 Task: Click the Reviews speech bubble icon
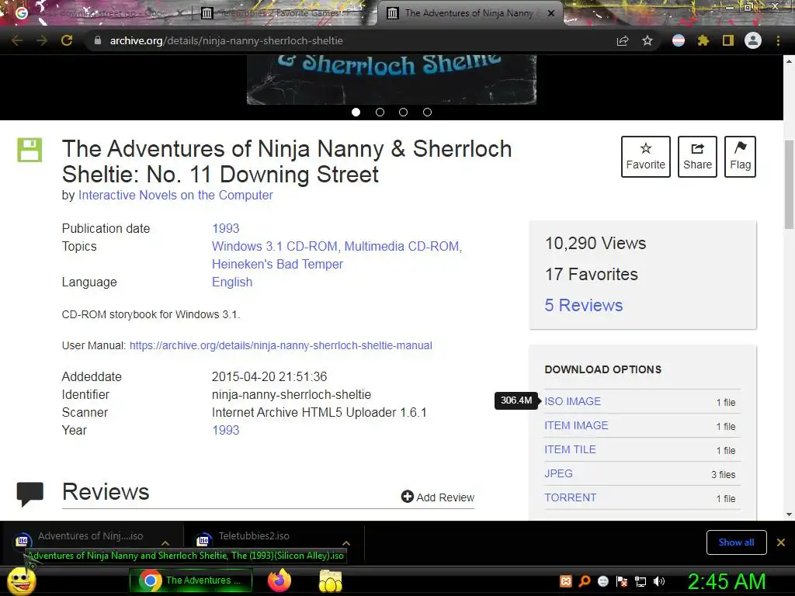30,494
